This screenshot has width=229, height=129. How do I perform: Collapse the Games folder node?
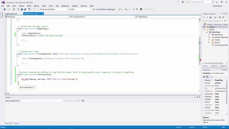coord(204,29)
